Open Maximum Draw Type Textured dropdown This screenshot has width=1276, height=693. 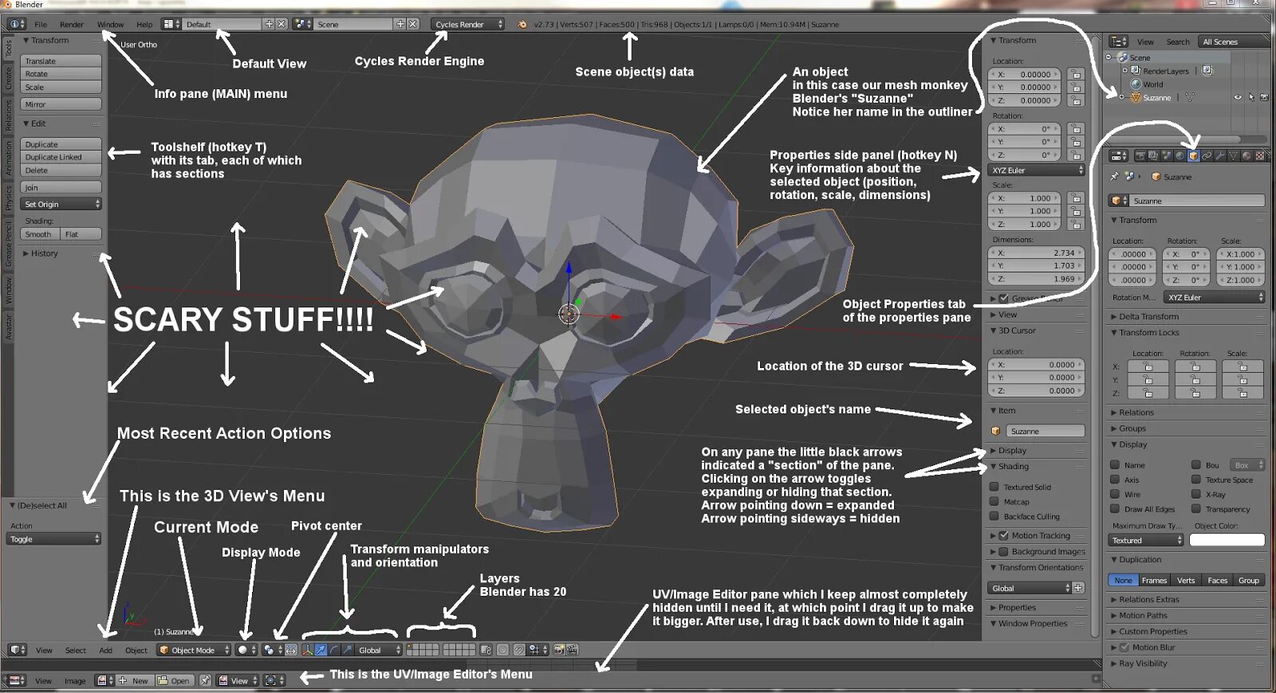(1147, 540)
